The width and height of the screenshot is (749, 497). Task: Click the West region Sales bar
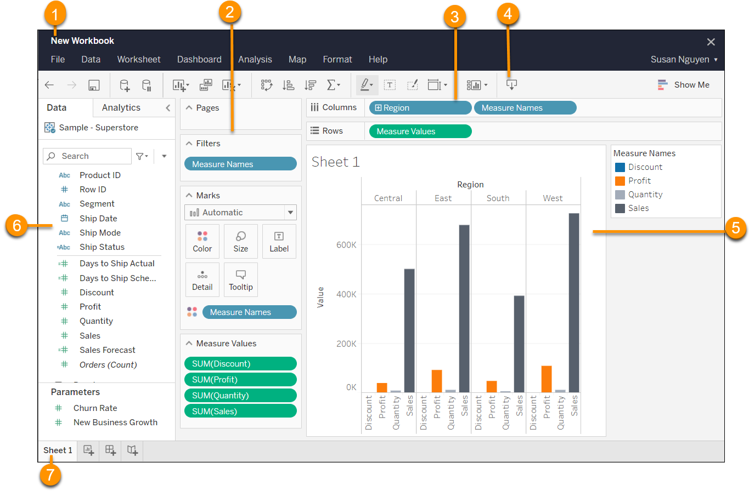click(x=574, y=302)
